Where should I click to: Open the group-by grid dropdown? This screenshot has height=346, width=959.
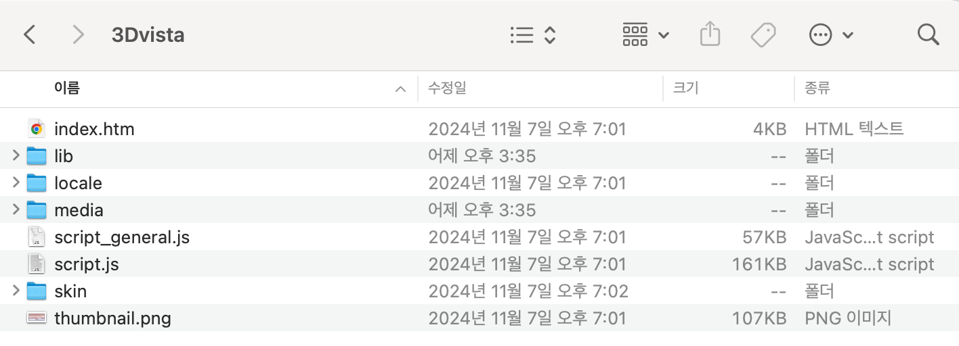pyautogui.click(x=645, y=34)
